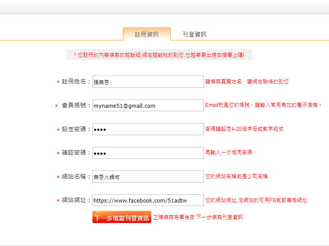Click the 網站名稱 label text
The width and height of the screenshot is (329, 246).
(76, 176)
